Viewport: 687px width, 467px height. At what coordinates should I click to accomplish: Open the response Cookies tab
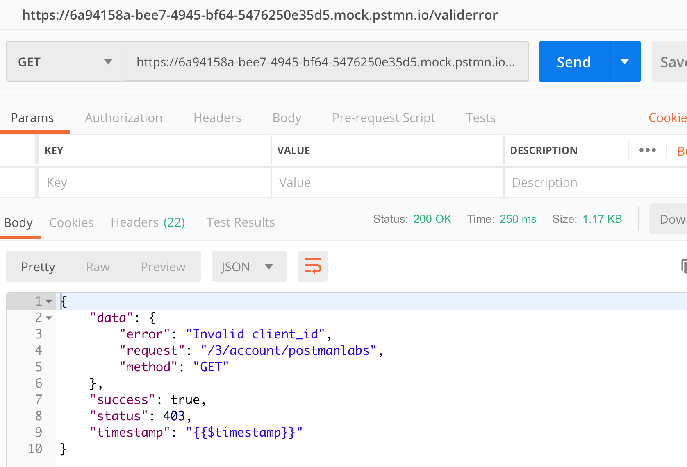(71, 222)
